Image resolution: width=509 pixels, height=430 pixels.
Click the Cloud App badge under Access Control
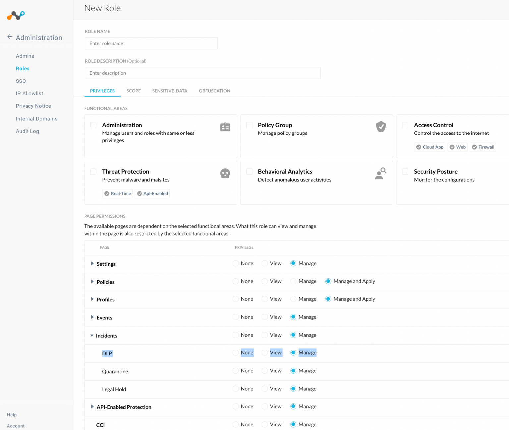point(429,147)
